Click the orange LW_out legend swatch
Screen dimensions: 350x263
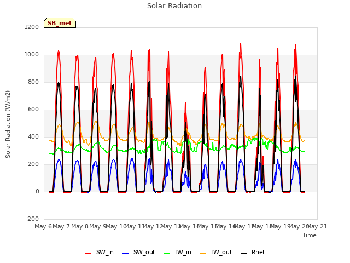[x=203, y=253]
